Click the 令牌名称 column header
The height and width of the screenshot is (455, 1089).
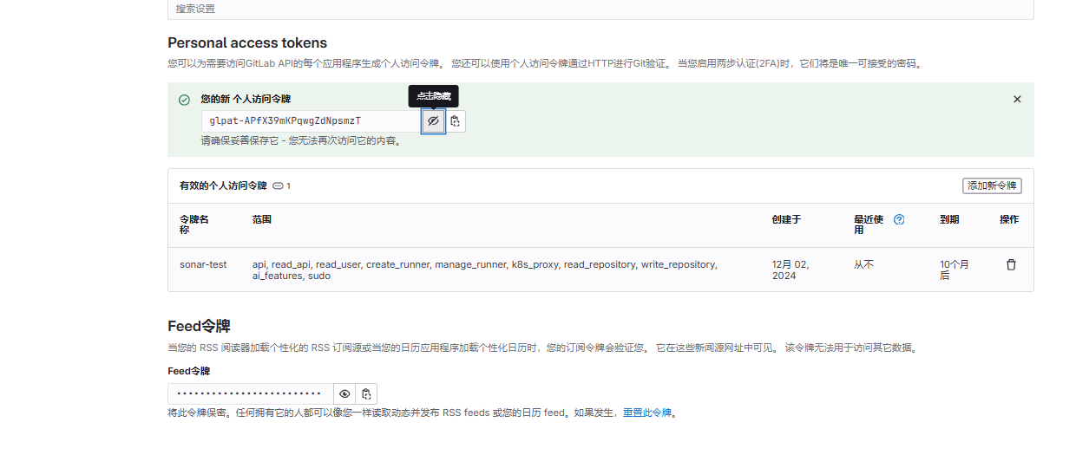point(194,224)
